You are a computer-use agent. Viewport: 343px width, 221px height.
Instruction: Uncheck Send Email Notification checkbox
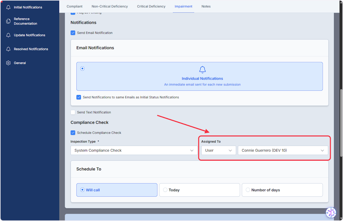tap(73, 33)
